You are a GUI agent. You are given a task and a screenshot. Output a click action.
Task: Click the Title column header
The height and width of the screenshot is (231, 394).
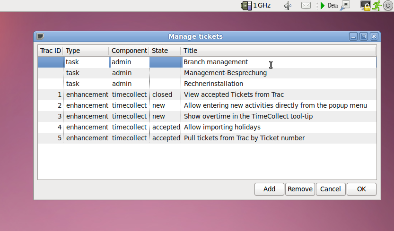point(278,51)
